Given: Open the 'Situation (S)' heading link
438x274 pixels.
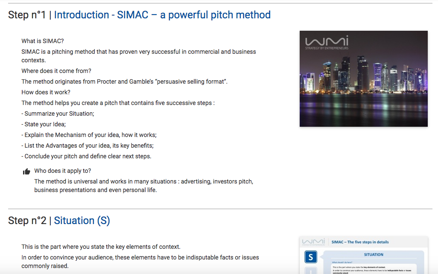Looking at the screenshot, I should 82,221.
